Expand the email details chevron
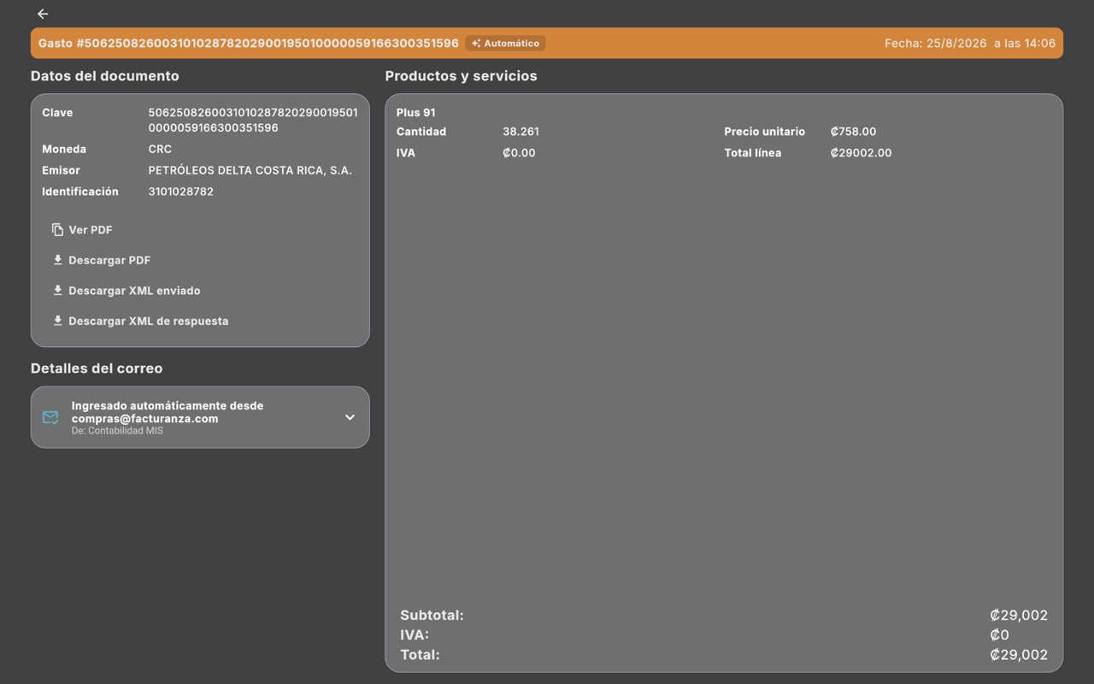Screen dimensions: 1094x684 [350, 417]
